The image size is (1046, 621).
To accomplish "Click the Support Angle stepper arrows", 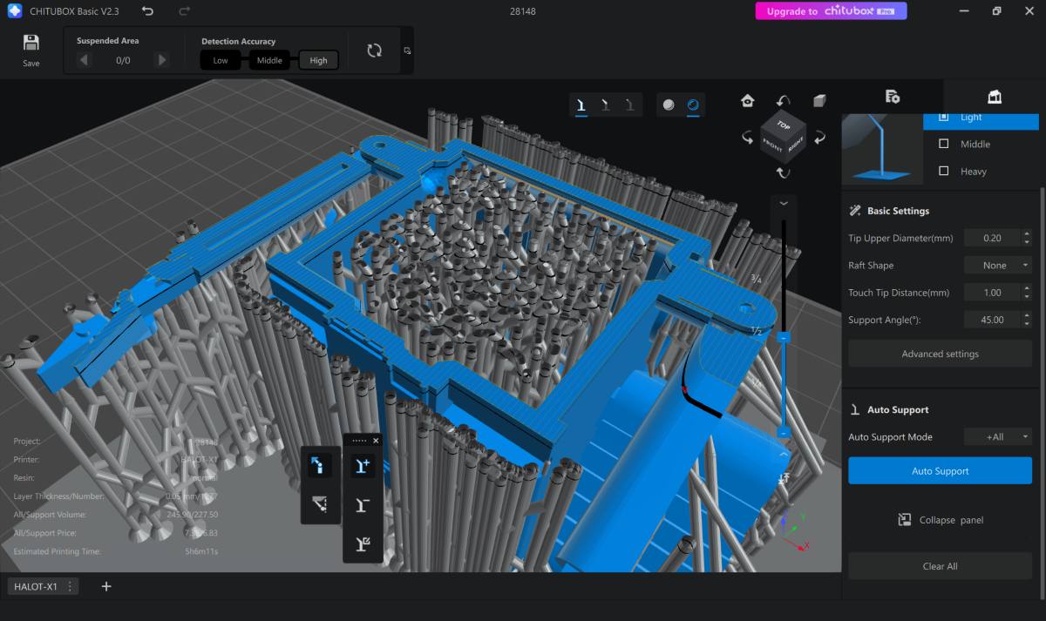I will click(x=1026, y=320).
